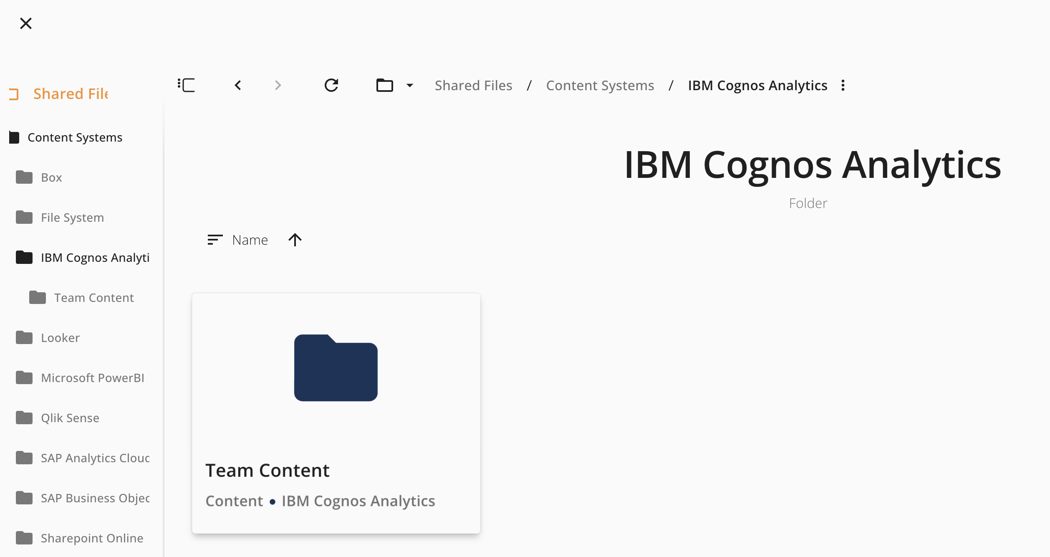
Task: Click the Looker folder icon
Action: (24, 337)
